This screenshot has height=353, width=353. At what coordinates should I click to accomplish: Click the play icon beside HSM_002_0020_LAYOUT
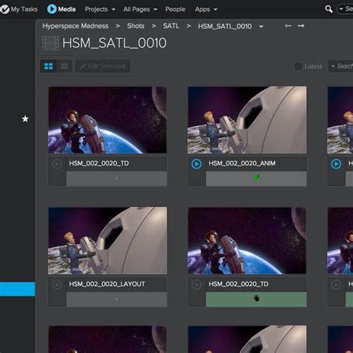coord(57,284)
